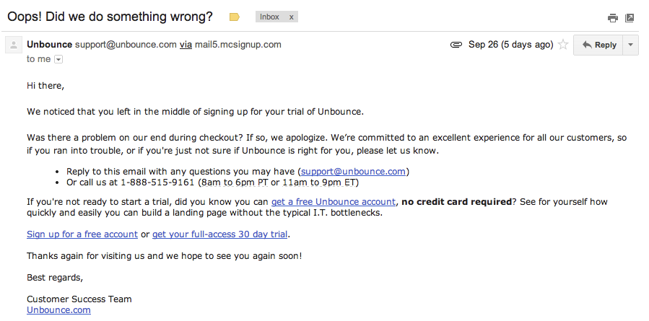
Task: Show details dropdown next to 'to me'
Action: click(58, 59)
